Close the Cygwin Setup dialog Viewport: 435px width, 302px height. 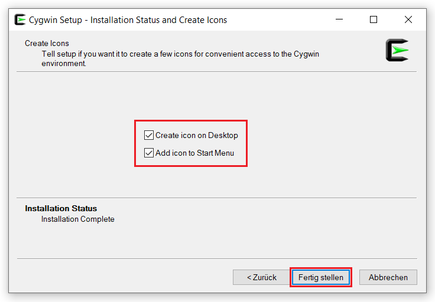(x=408, y=20)
